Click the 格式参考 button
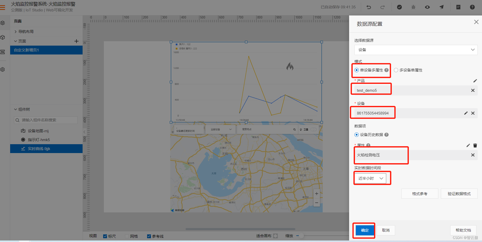The width and height of the screenshot is (482, 242). pos(420,194)
